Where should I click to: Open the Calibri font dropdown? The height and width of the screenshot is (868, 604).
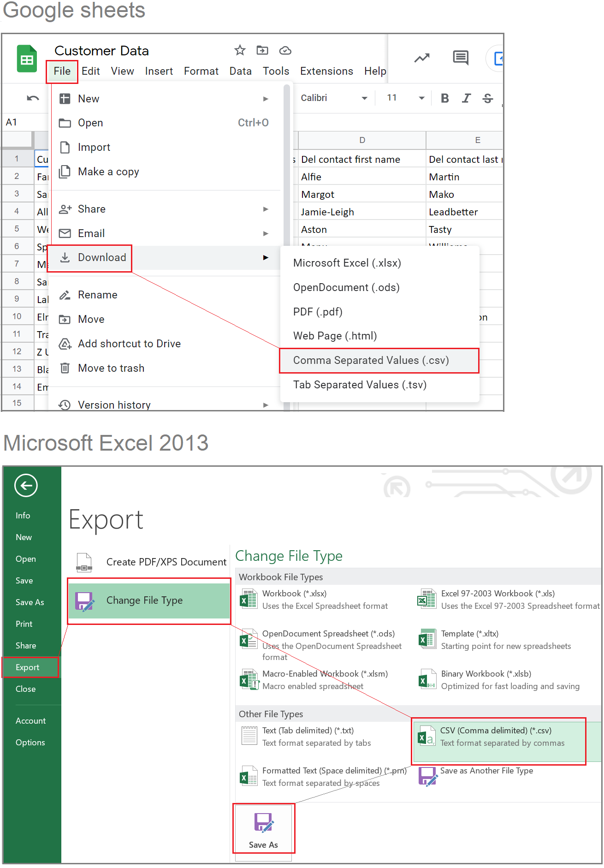pos(334,98)
